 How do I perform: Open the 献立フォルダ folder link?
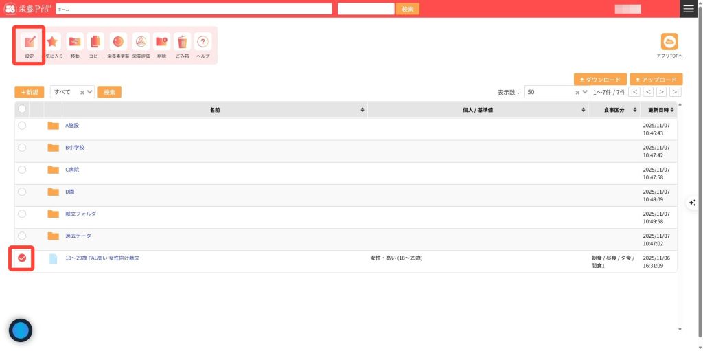(80, 214)
